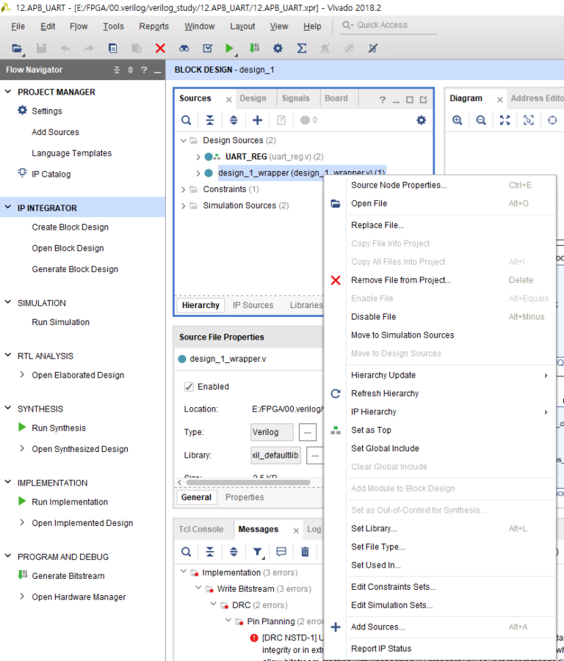Uncheck the Enabled checkbox
This screenshot has height=661, width=564.
[x=189, y=387]
